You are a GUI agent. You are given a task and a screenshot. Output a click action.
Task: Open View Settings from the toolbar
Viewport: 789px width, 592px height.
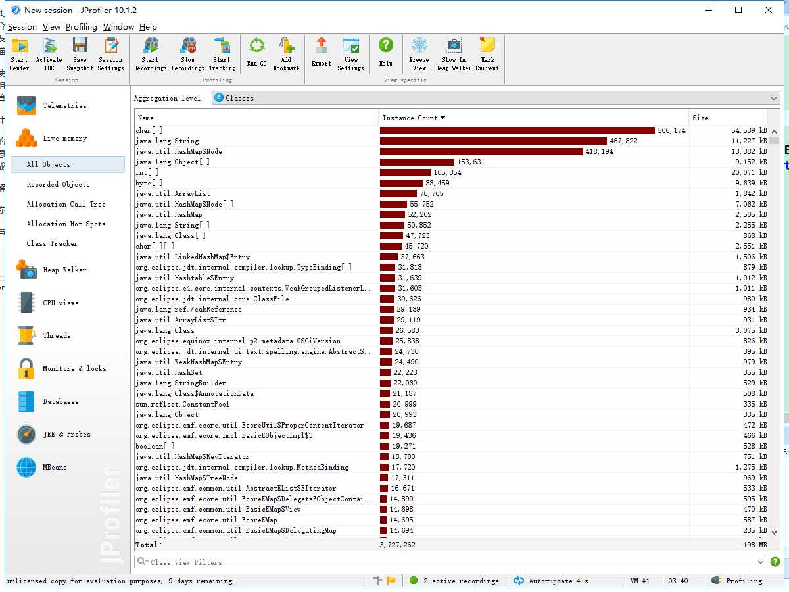[351, 55]
